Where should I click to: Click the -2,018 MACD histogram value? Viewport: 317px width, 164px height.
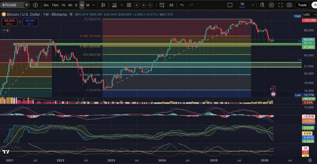308,117
